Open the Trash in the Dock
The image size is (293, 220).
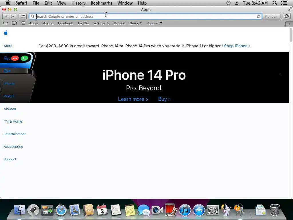click(x=275, y=210)
